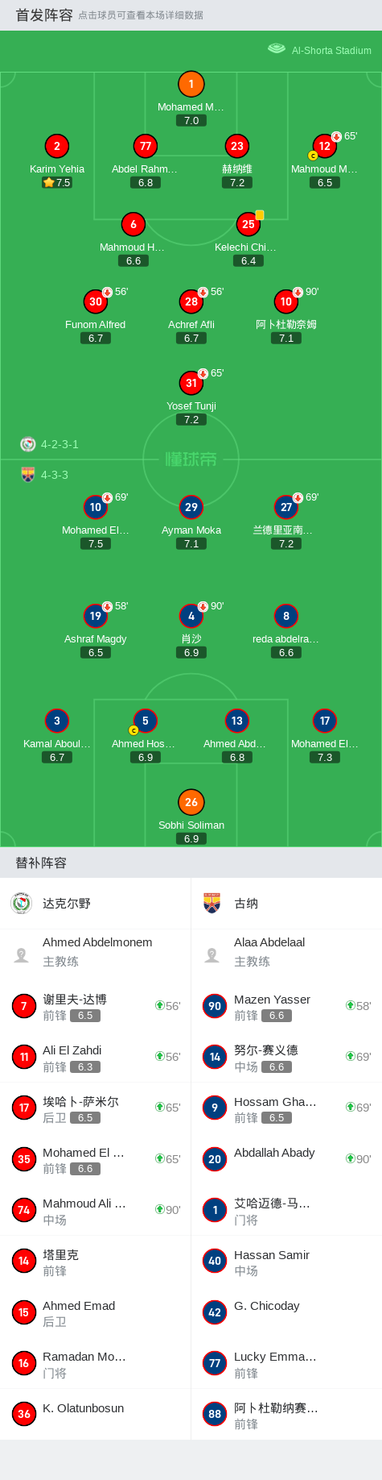Tap the number 10 阿卜杜勒奈姆 player icon
The height and width of the screenshot is (1480, 382).
click(285, 301)
